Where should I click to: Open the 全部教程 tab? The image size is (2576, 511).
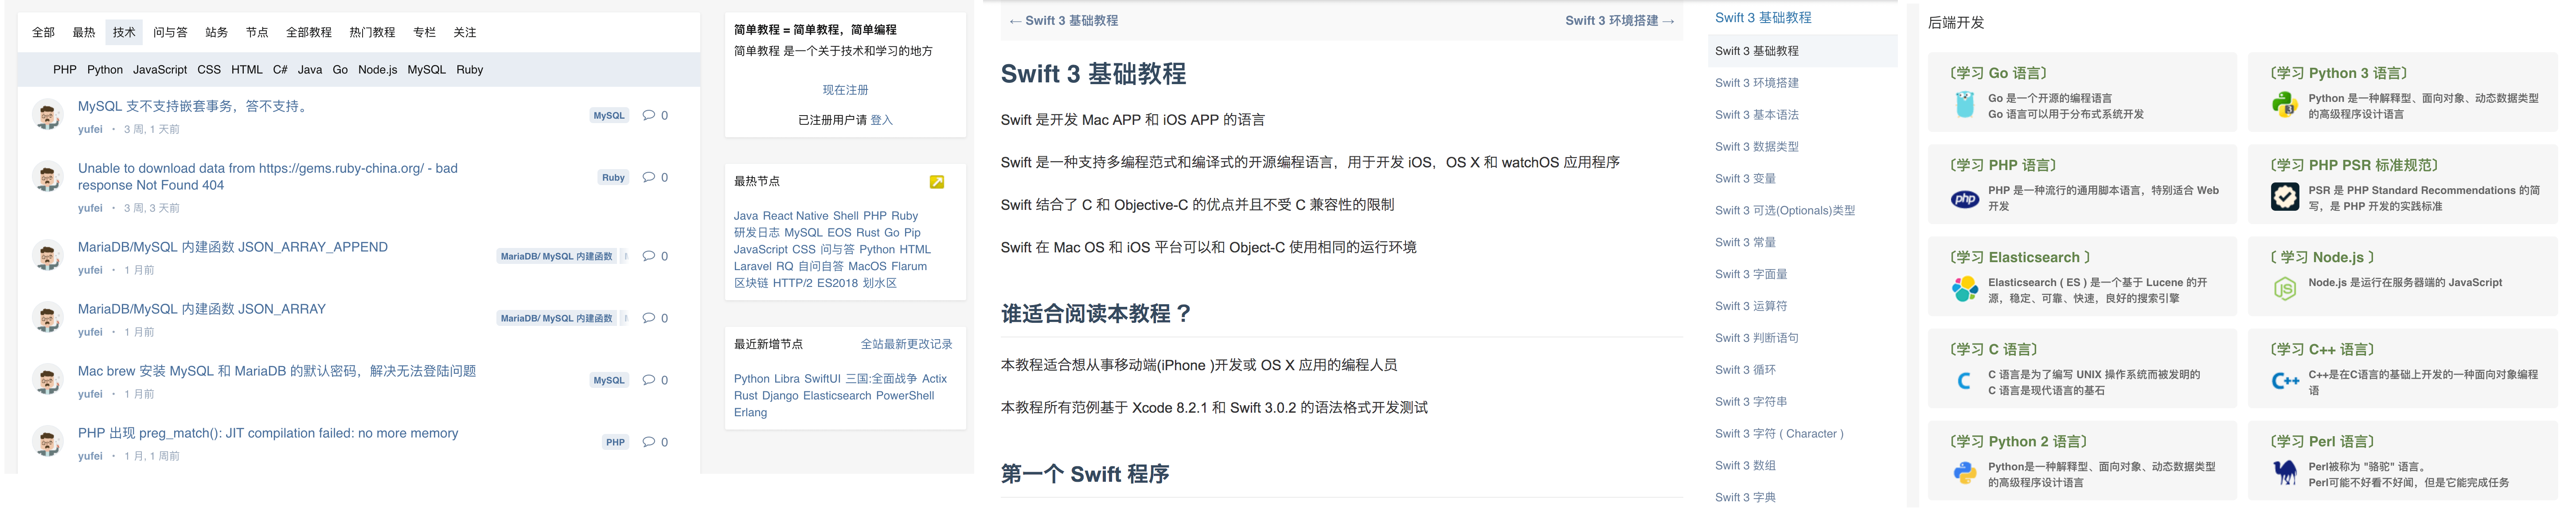pos(309,32)
